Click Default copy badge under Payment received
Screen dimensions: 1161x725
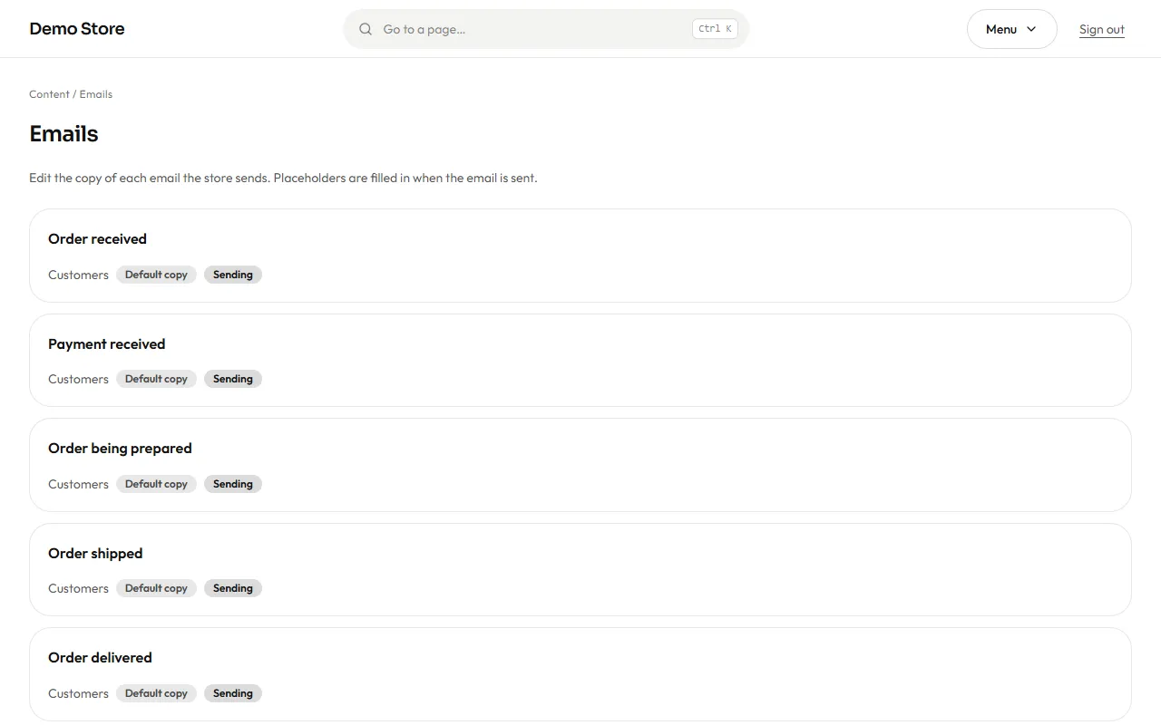tap(156, 379)
